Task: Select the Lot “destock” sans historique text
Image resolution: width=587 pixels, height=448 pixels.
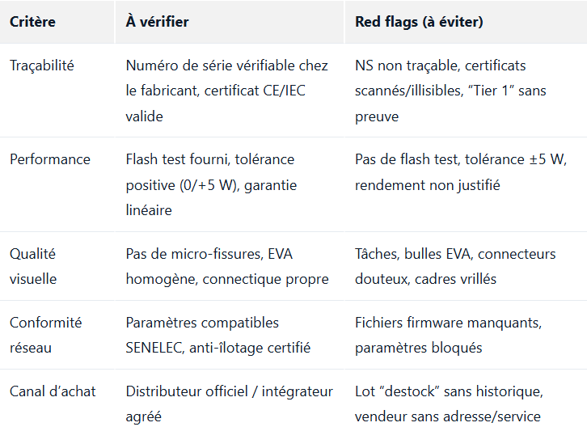Action: (x=449, y=391)
